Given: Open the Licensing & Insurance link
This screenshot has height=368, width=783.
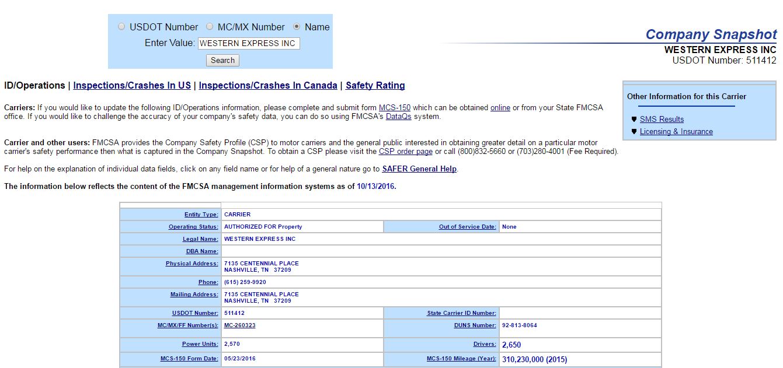Looking at the screenshot, I should (x=676, y=132).
